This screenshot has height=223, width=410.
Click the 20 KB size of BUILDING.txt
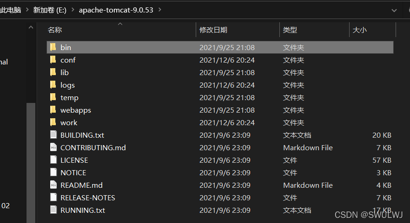click(382, 135)
